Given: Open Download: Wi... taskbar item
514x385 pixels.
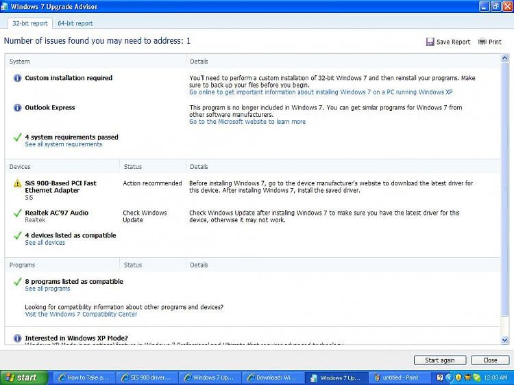Looking at the screenshot, I should click(x=272, y=377).
